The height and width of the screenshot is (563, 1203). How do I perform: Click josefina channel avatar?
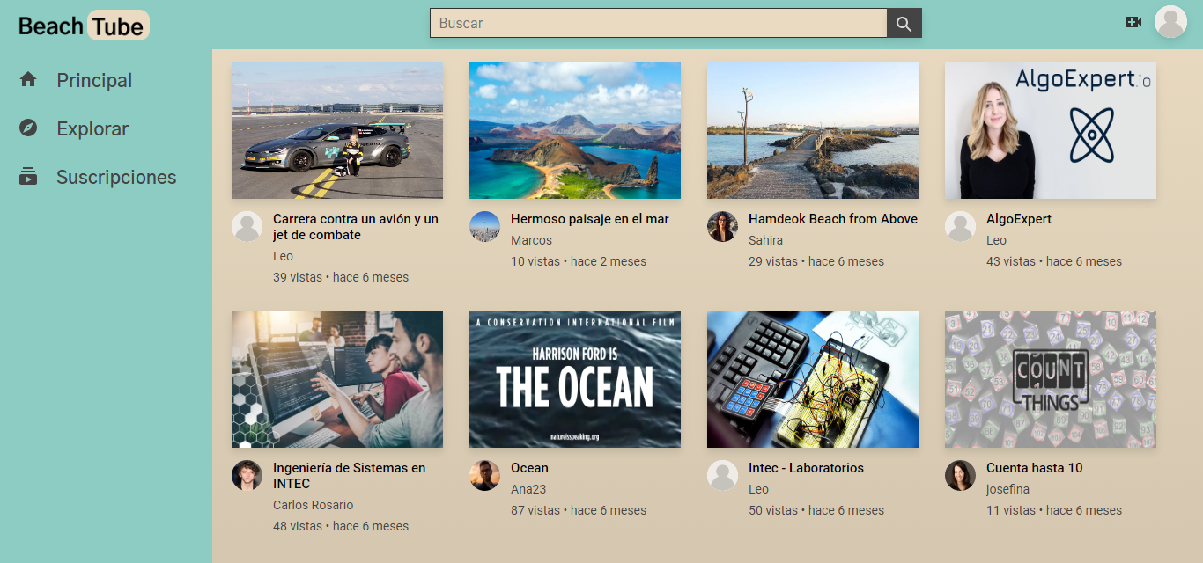pos(960,475)
